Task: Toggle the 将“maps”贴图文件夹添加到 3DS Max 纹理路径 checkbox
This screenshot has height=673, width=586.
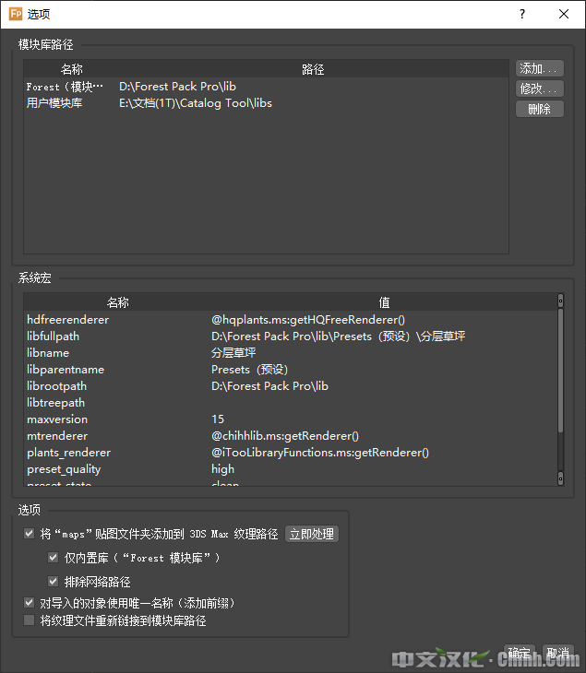Action: click(x=30, y=534)
